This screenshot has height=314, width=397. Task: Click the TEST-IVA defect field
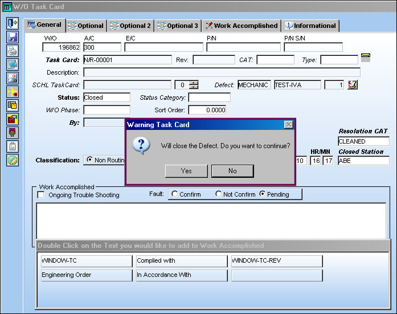[297, 85]
